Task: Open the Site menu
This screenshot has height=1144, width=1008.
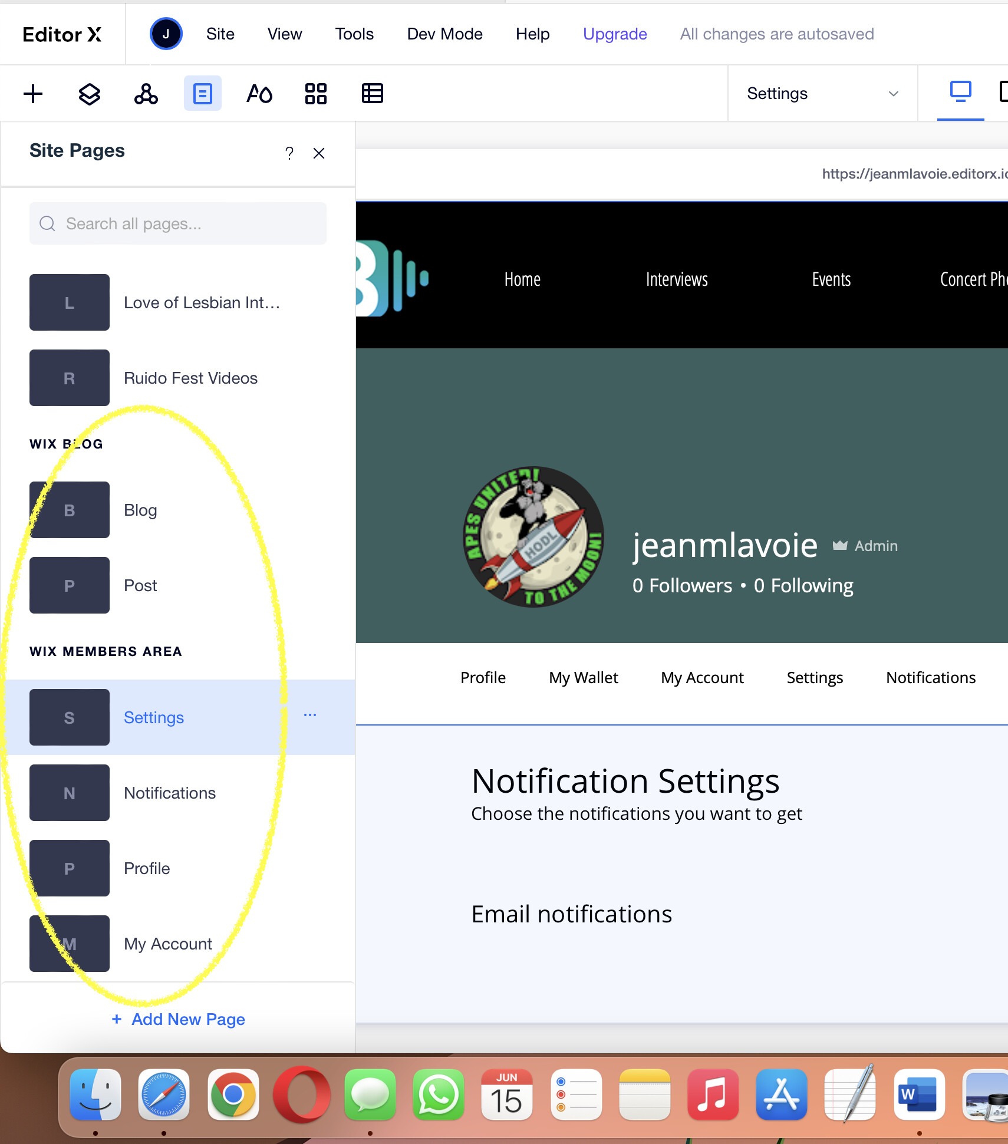Action: (220, 34)
